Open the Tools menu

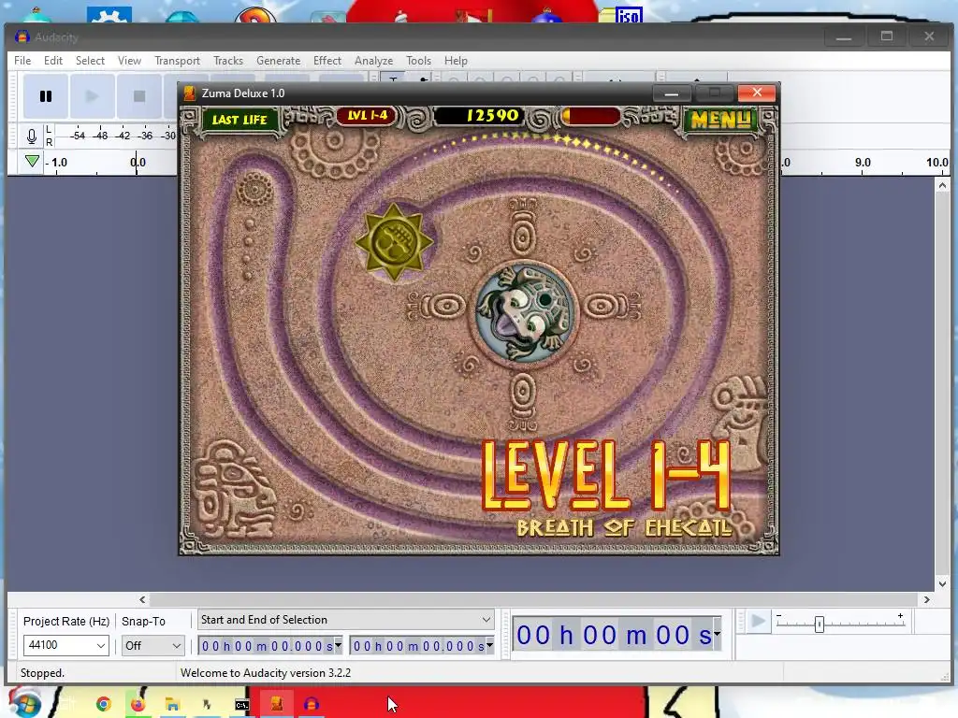[418, 61]
